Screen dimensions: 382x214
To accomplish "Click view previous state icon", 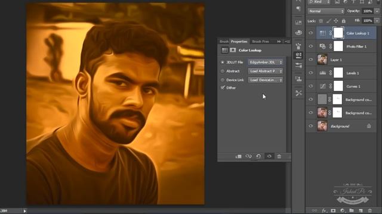I will point(248,156).
